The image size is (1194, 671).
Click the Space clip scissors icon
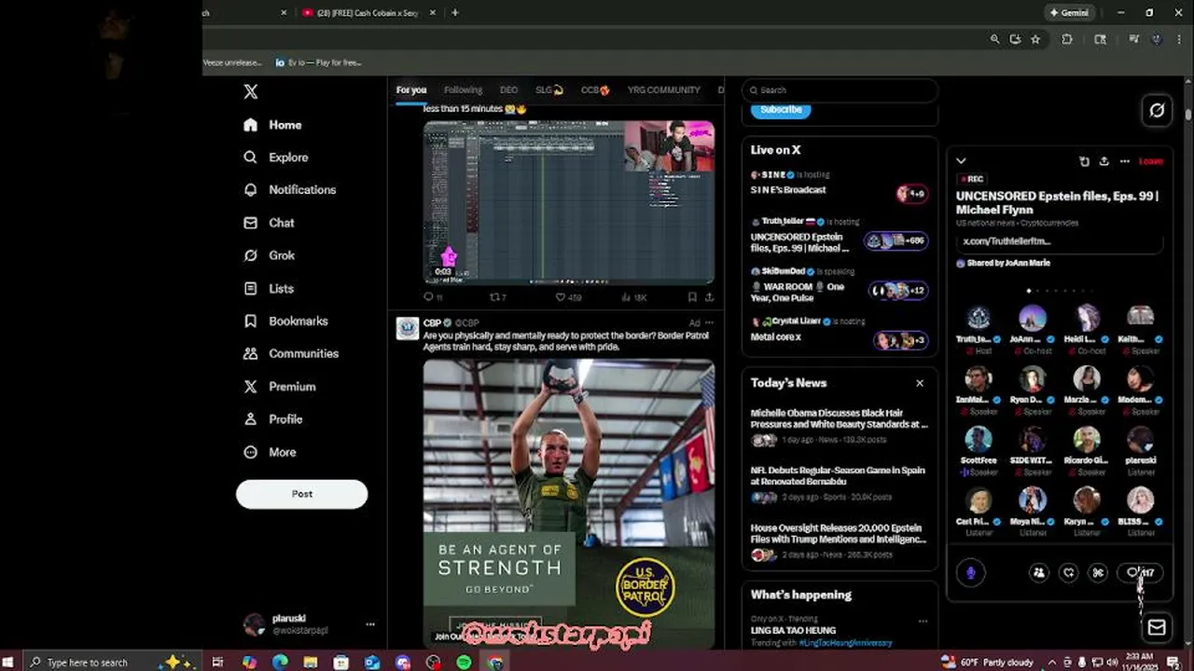1098,573
